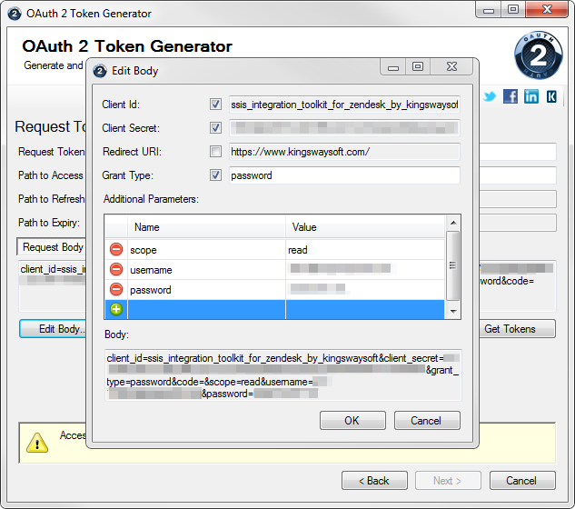The image size is (575, 509).
Task: Click the Body text area
Action: click(283, 375)
